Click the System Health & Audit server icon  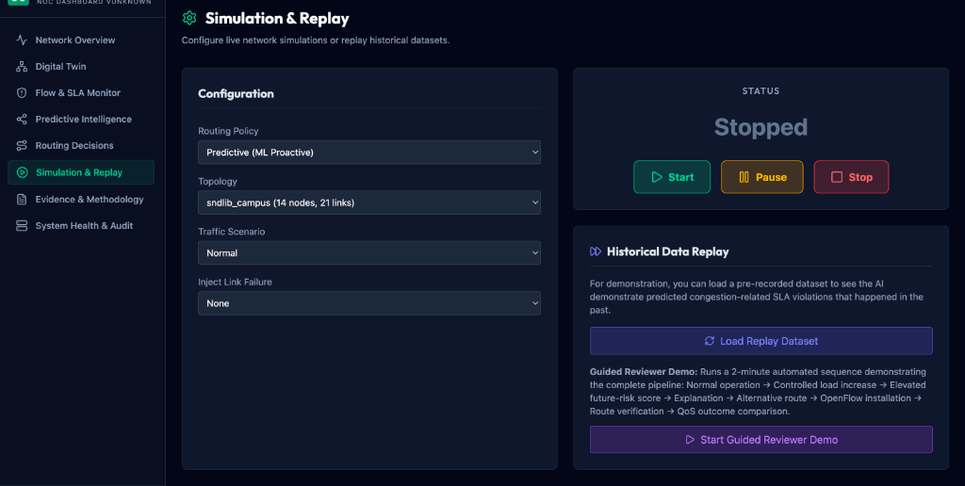[22, 226]
